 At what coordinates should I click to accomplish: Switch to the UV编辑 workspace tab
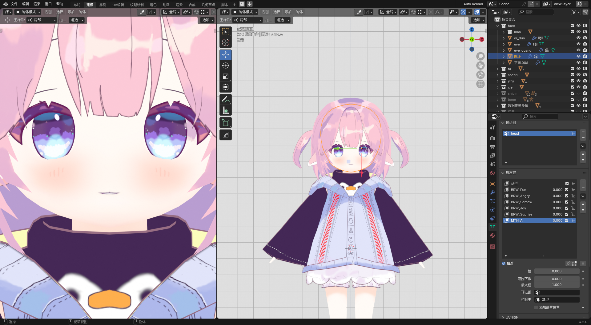pos(118,5)
